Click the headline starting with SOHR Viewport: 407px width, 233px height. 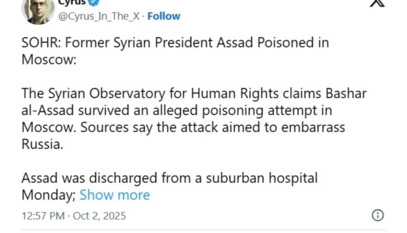click(x=175, y=42)
